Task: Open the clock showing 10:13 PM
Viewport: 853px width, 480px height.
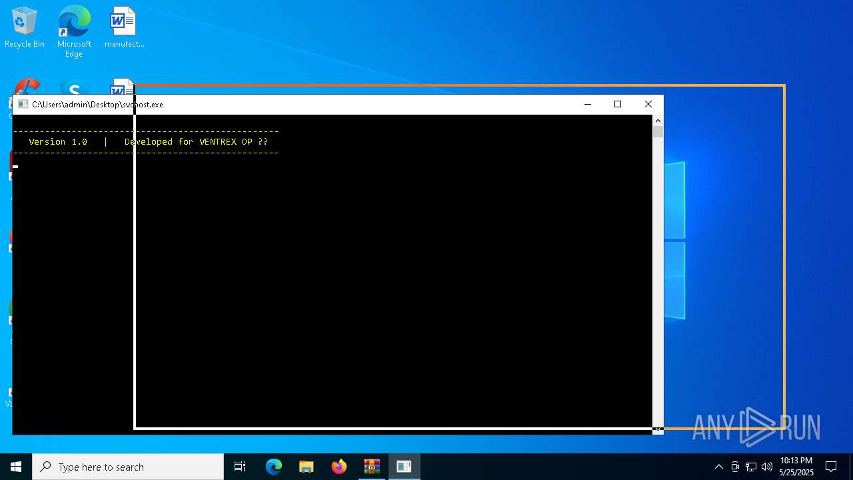Action: (x=796, y=467)
